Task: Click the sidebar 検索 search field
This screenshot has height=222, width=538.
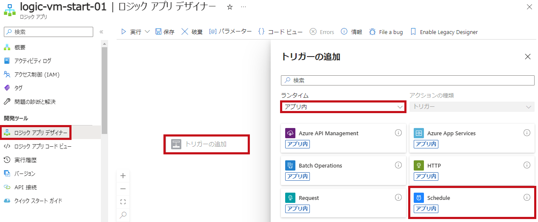Action: [x=49, y=32]
